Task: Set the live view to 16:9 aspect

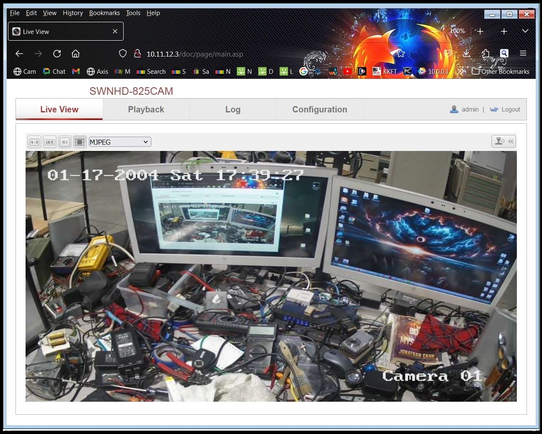Action: coord(49,142)
